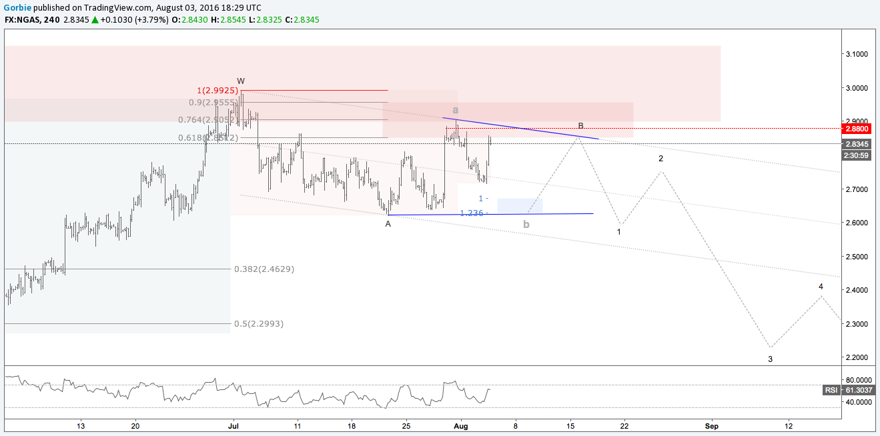Open the author name Gorbie link
This screenshot has width=880, height=436.
(17, 7)
